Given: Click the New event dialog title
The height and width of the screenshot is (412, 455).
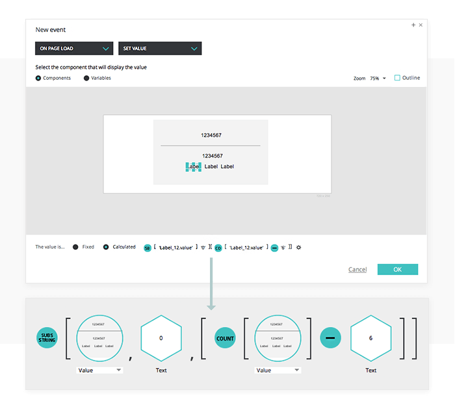Looking at the screenshot, I should [x=51, y=30].
